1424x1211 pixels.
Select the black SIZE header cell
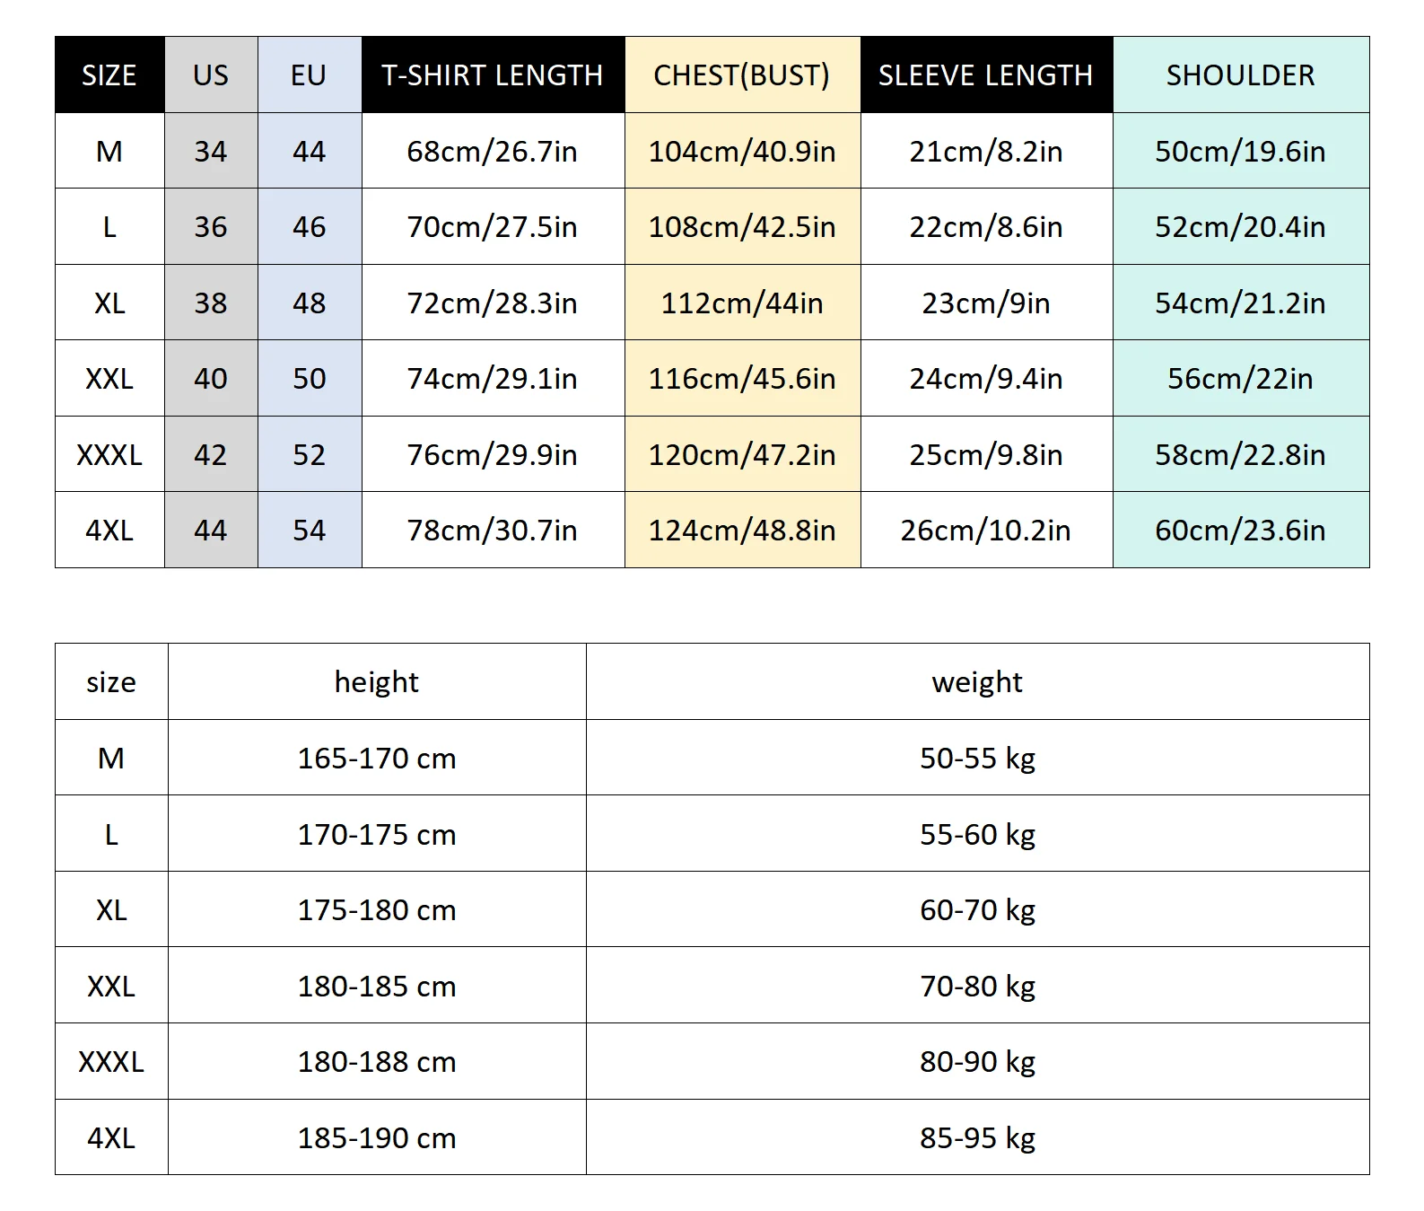[x=109, y=75]
